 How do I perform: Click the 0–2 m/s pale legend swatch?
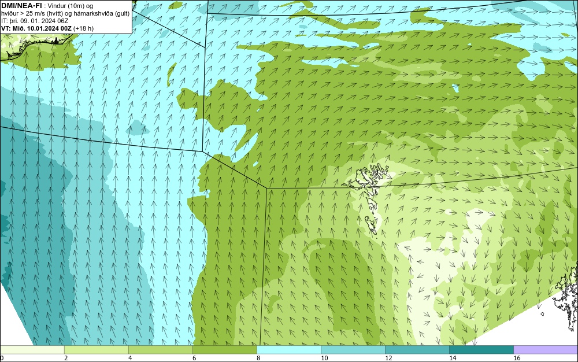click(x=32, y=349)
